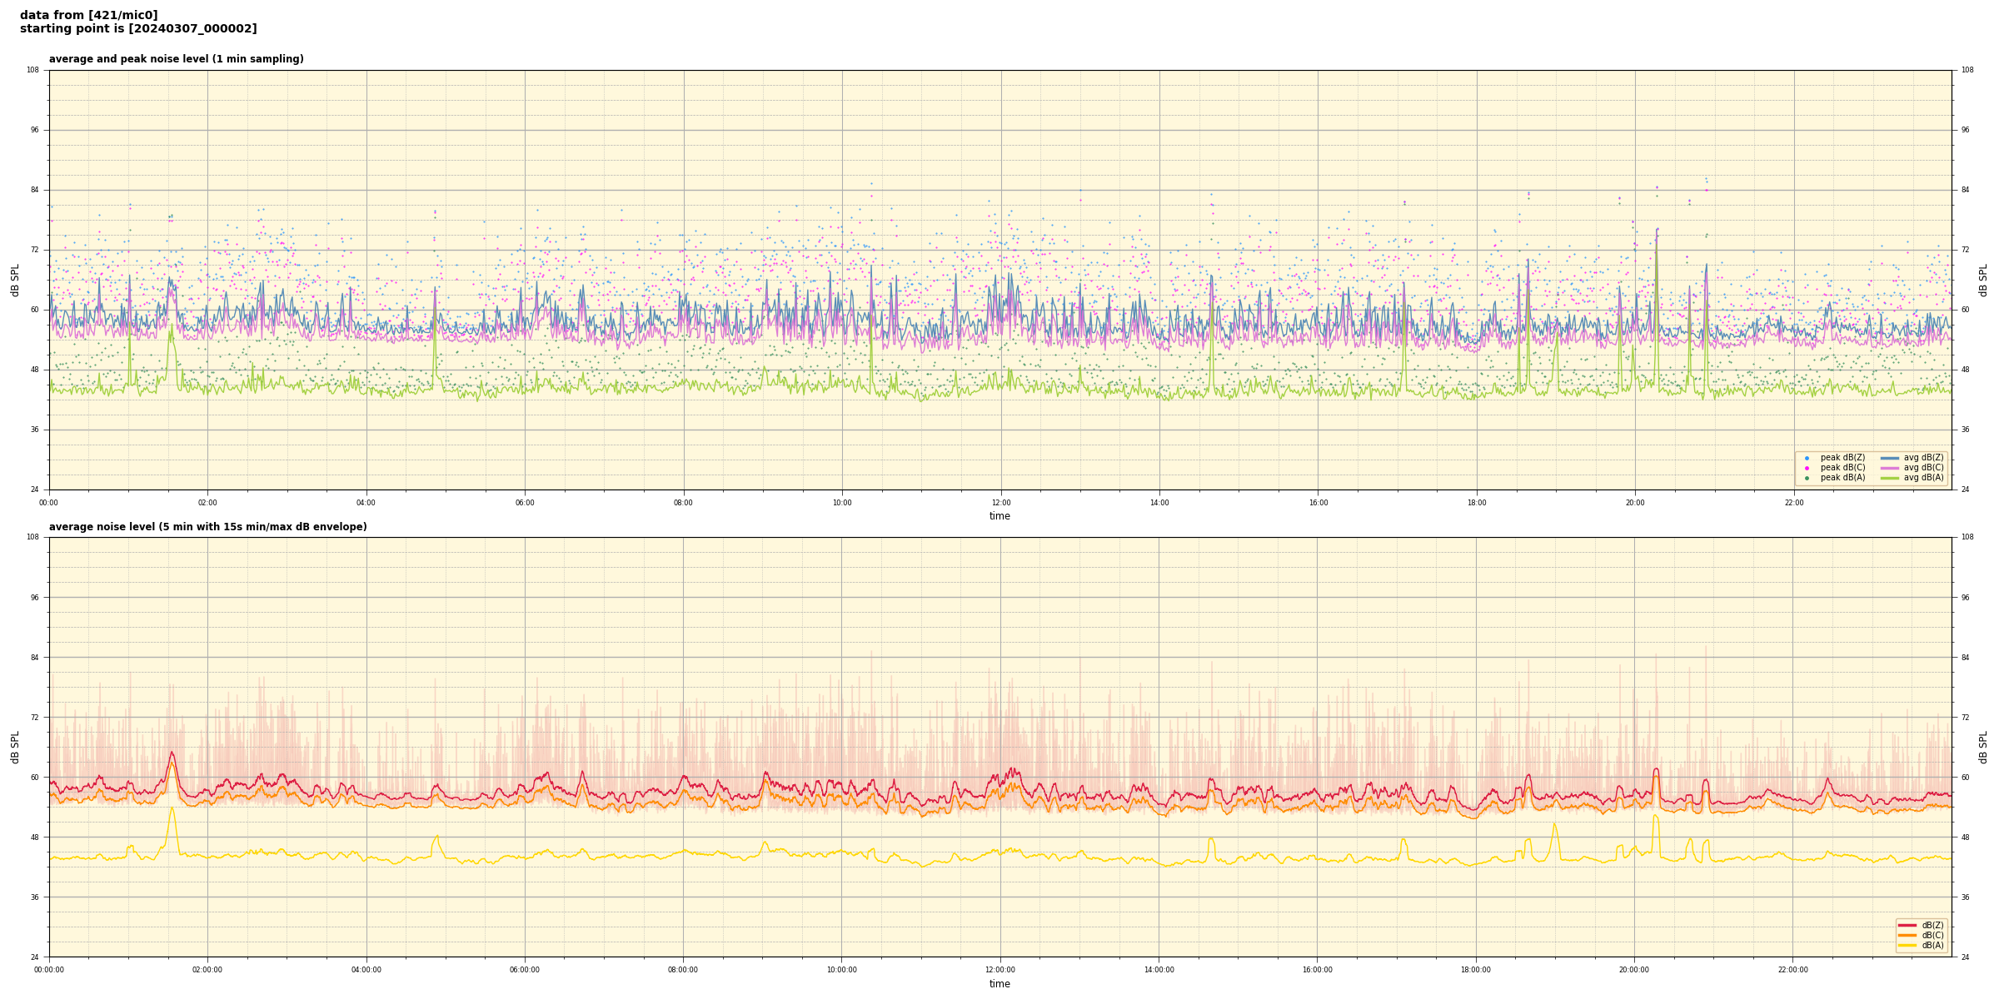
Task: Select the avg dB(A) legend line
Action: tap(1890, 478)
